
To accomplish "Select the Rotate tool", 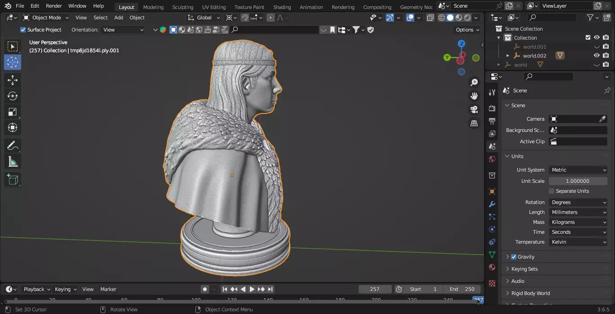I will pos(13,96).
